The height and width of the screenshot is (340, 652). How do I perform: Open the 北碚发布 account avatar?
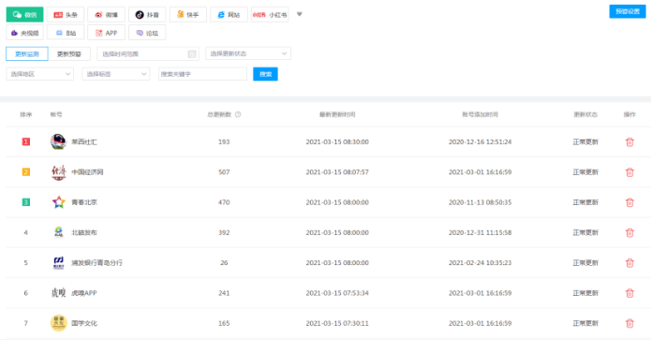[x=59, y=232]
